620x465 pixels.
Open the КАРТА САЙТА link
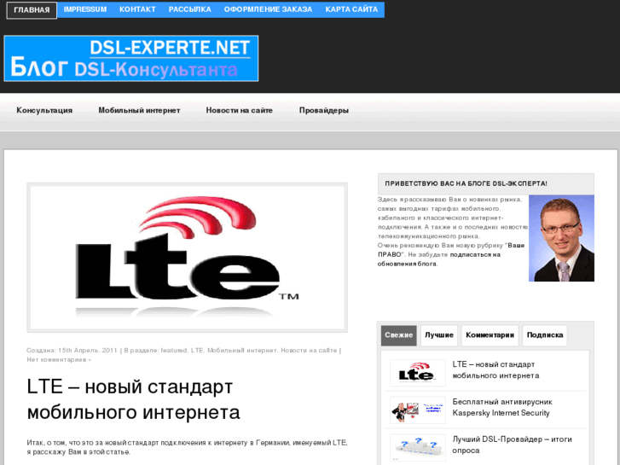coord(351,9)
